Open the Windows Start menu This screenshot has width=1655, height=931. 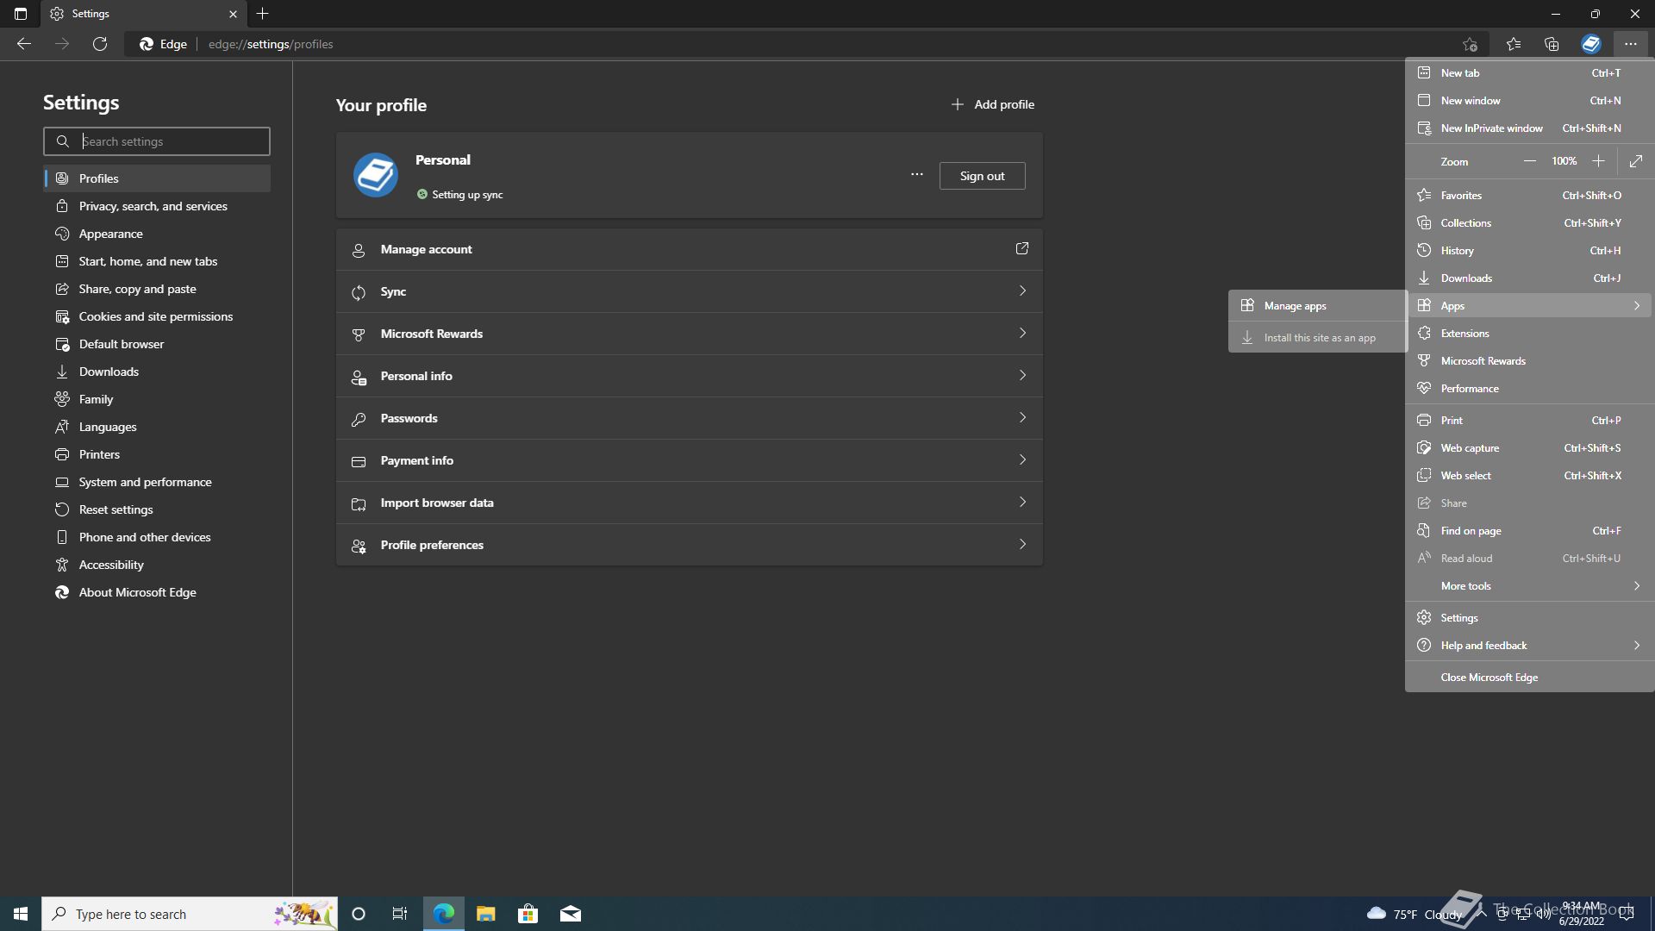21,914
